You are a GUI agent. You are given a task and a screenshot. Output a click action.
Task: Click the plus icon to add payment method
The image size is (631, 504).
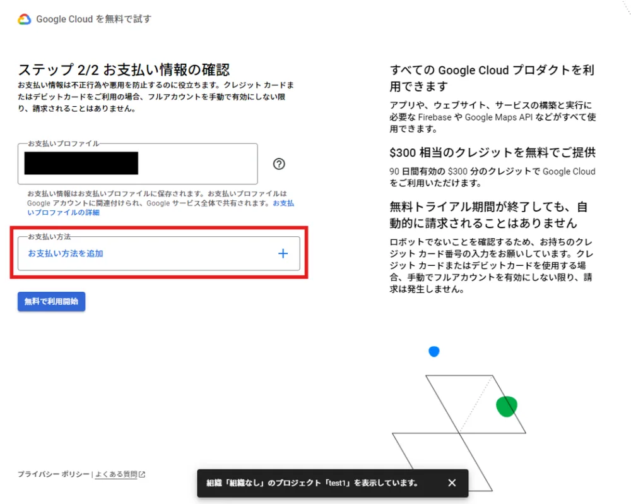click(x=283, y=253)
